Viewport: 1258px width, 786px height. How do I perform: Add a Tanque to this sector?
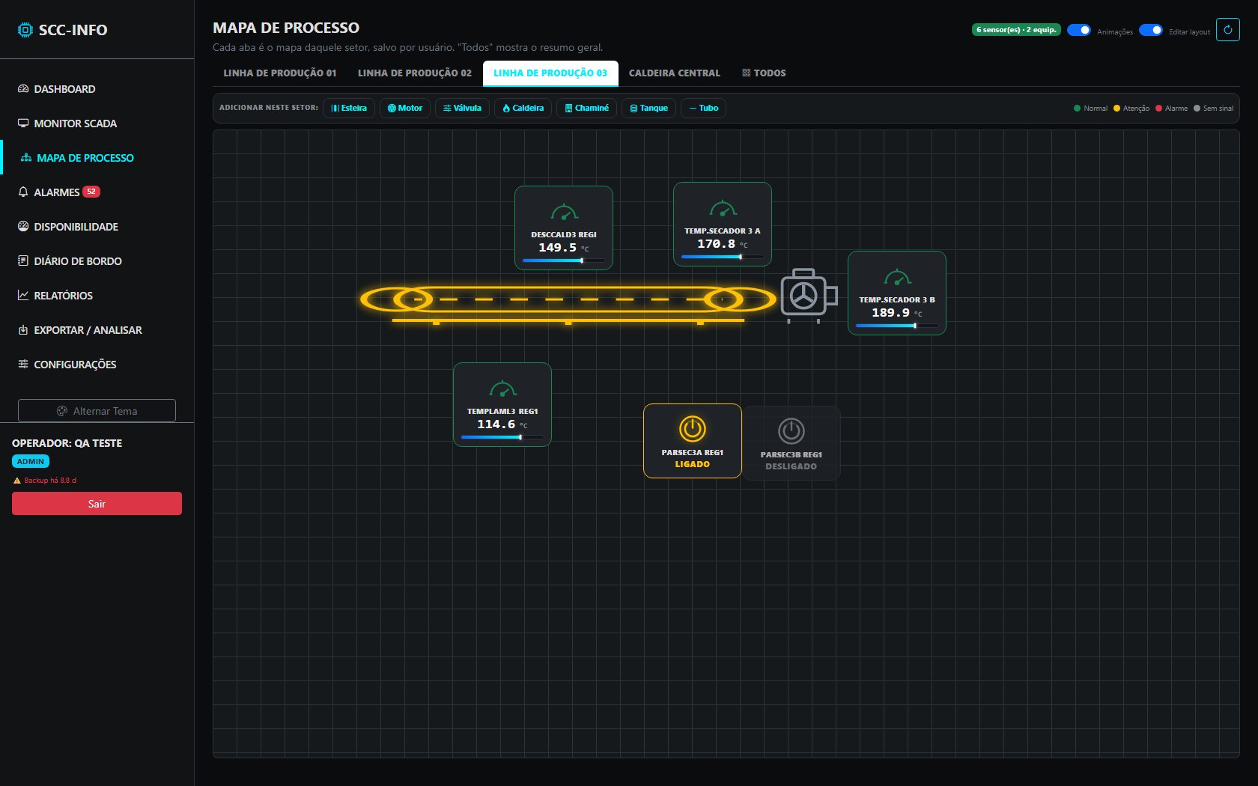pos(648,109)
